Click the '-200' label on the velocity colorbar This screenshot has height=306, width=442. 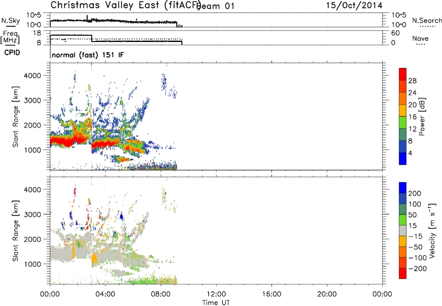pos(418,268)
